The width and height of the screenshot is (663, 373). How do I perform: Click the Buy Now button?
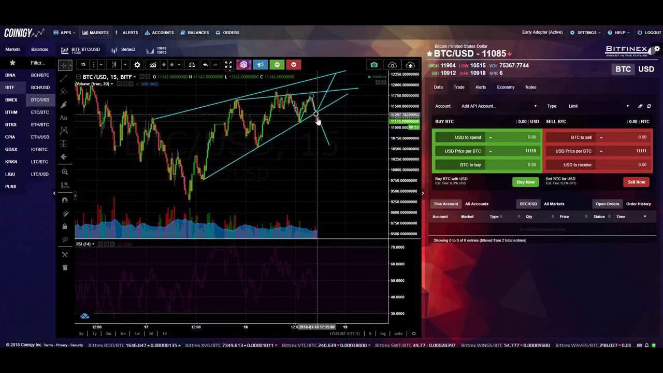point(525,182)
